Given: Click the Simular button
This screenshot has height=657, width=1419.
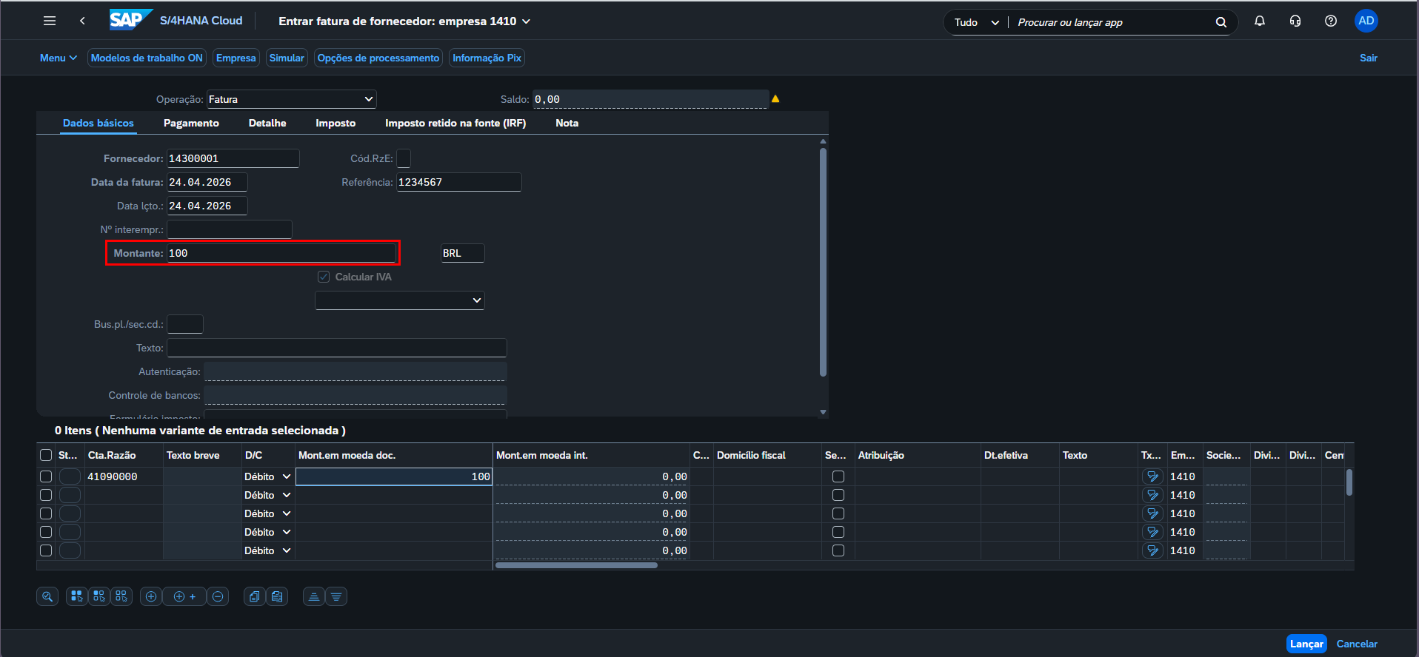Looking at the screenshot, I should (287, 58).
